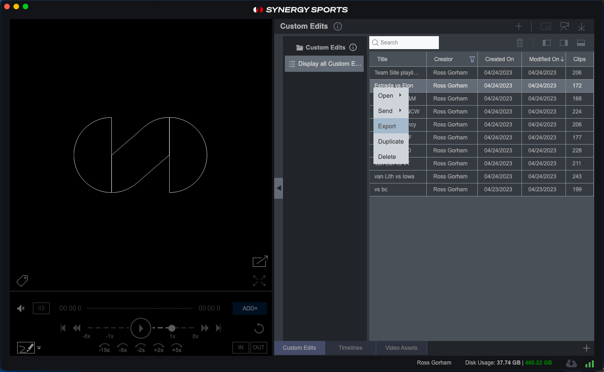
Task: Switch to the Timelines tab
Action: tap(350, 348)
